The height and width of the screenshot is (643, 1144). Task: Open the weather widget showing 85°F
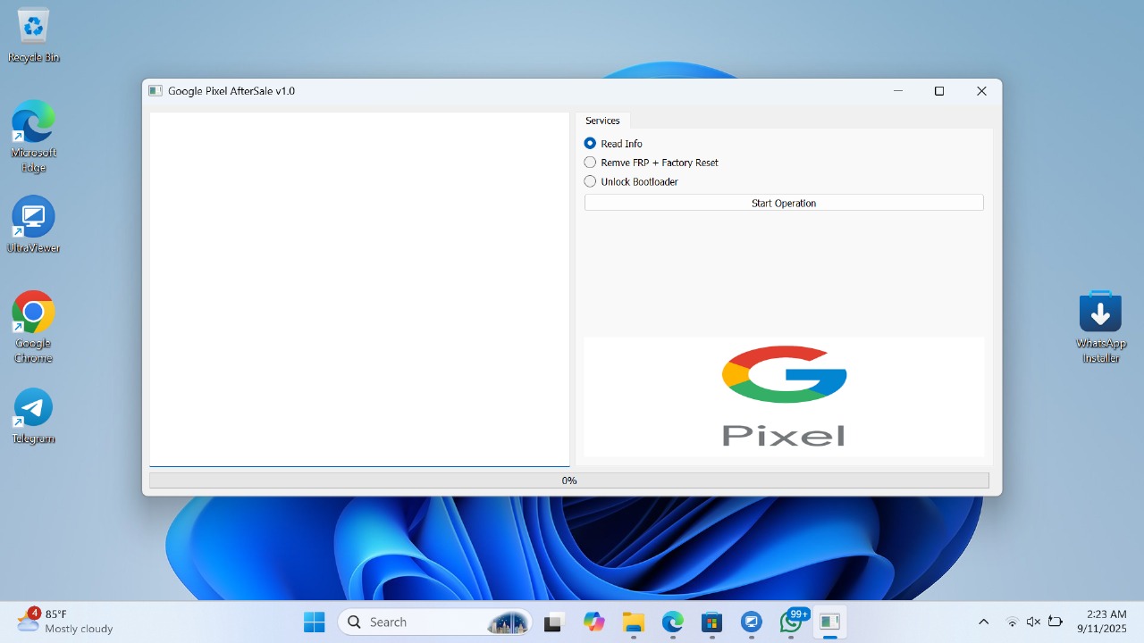tap(64, 621)
